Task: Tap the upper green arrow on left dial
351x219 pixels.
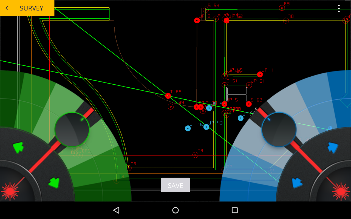Action: (18, 147)
